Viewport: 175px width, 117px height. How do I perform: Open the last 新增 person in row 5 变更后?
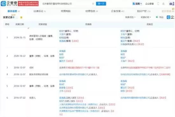point(122,91)
